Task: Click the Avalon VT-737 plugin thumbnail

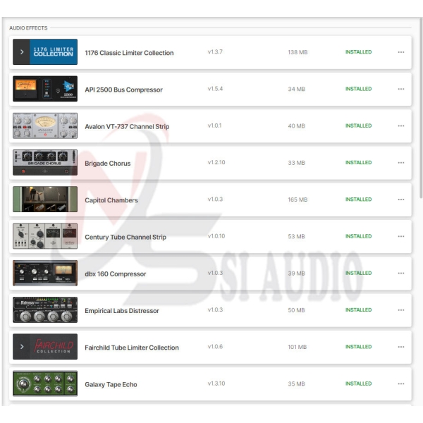Action: [x=45, y=125]
